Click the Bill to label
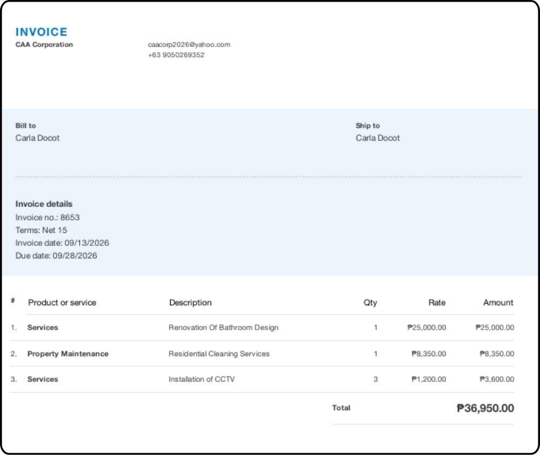The width and height of the screenshot is (540, 455). (25, 126)
